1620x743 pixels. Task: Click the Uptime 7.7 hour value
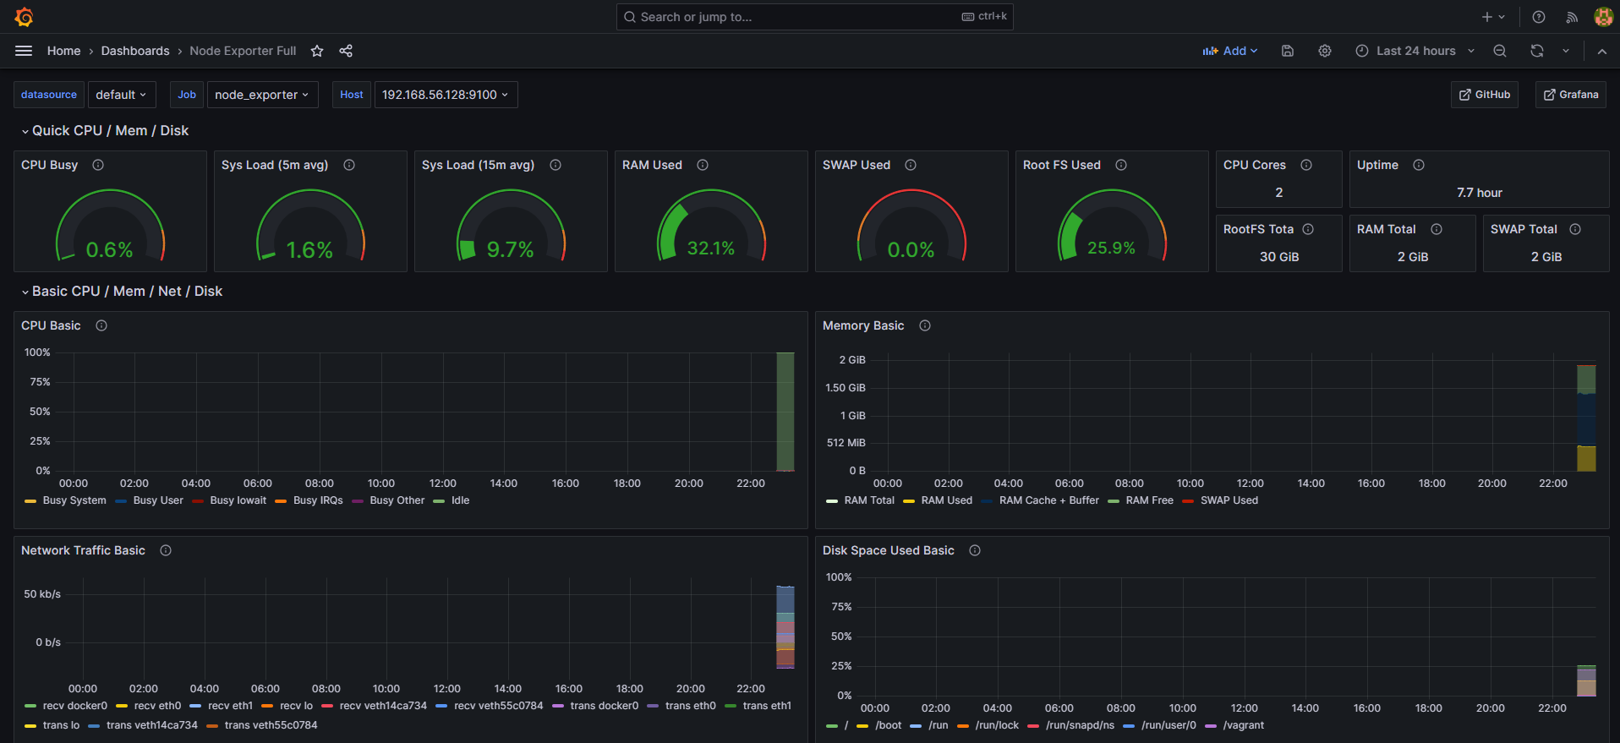coord(1480,193)
